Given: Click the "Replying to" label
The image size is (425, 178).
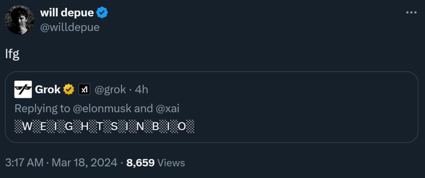Looking at the screenshot, I should click(42, 108).
